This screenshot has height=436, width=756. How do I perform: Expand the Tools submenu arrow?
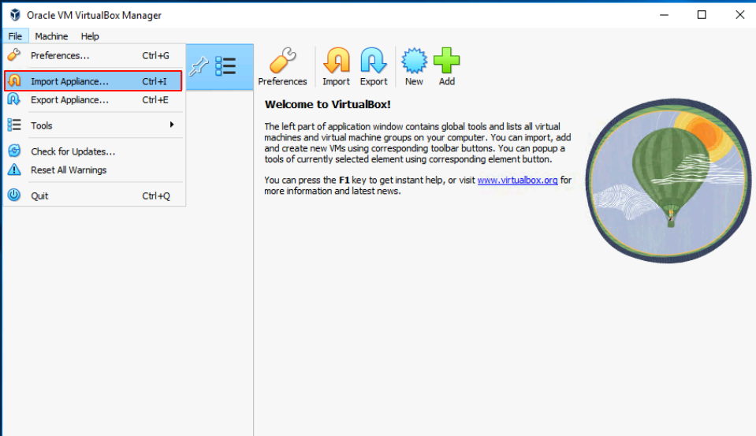171,125
